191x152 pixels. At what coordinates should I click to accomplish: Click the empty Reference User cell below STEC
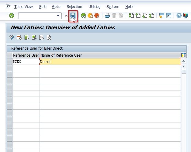(26, 68)
